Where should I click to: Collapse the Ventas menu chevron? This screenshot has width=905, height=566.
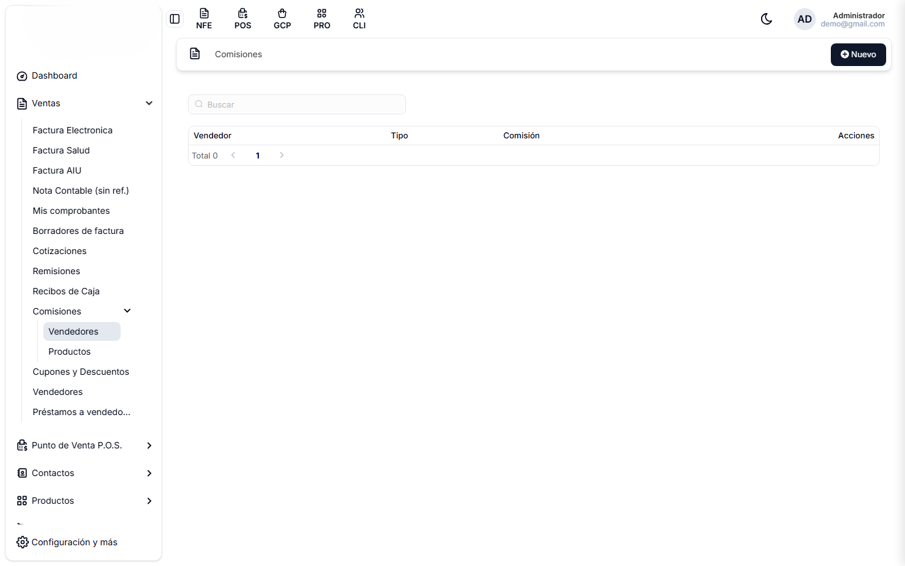pos(149,103)
